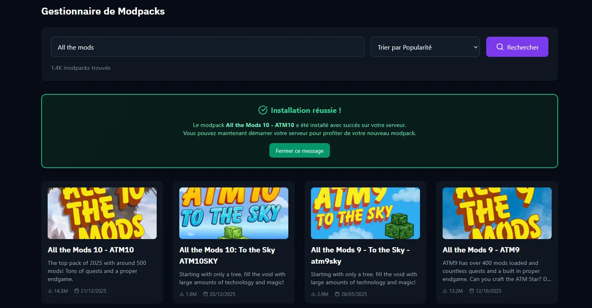Click the ATM10 To the Sky thumbnail
The height and width of the screenshot is (308, 592).
(x=233, y=213)
